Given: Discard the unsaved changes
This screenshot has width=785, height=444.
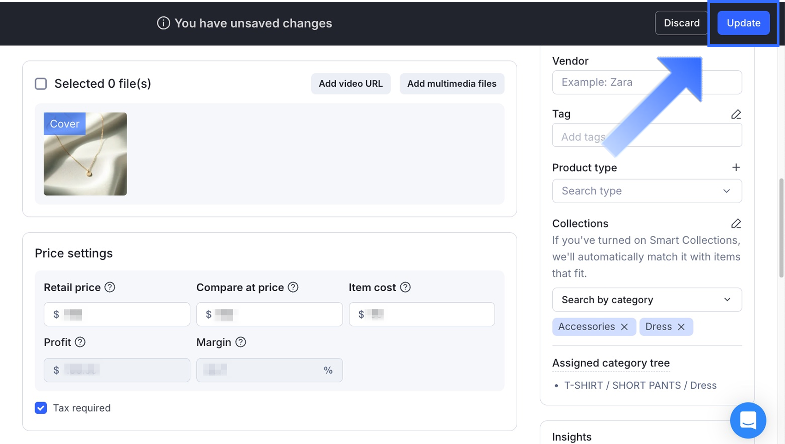Looking at the screenshot, I should click(x=681, y=23).
